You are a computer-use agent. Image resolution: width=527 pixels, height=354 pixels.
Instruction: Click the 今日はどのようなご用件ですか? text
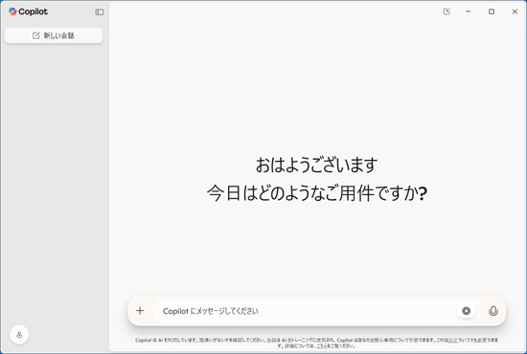(317, 193)
